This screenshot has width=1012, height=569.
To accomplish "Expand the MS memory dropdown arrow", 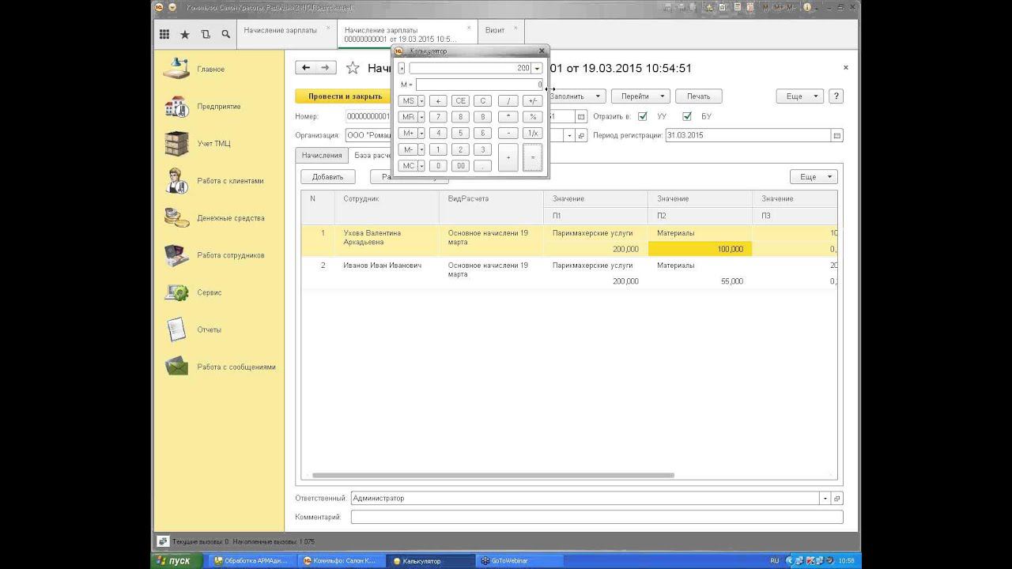I will [421, 101].
